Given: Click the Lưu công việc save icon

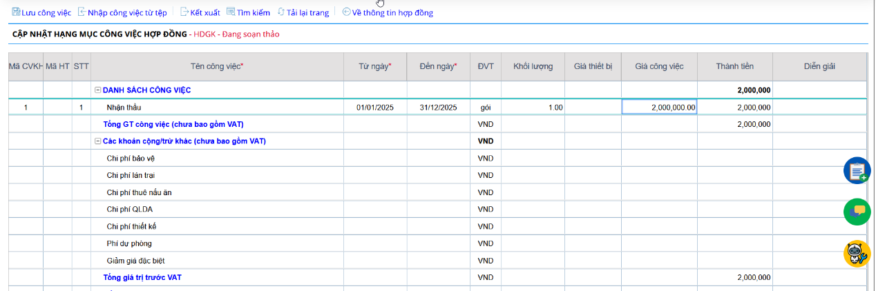Looking at the screenshot, I should pyautogui.click(x=16, y=12).
